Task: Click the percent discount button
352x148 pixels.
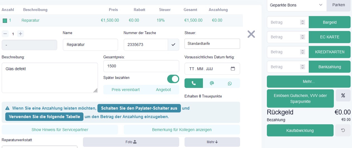Action: [343, 96]
